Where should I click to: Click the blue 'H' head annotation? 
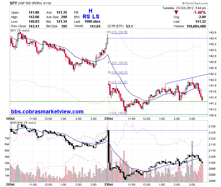coord(90,11)
